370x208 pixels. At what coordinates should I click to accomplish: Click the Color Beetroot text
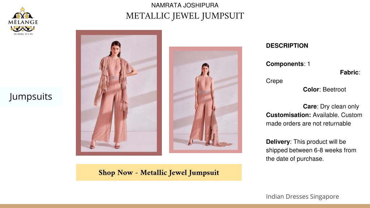tap(324, 90)
